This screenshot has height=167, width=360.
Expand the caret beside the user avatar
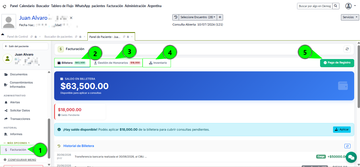355,6
